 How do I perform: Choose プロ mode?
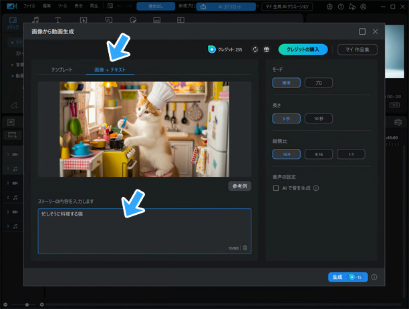[x=319, y=83]
